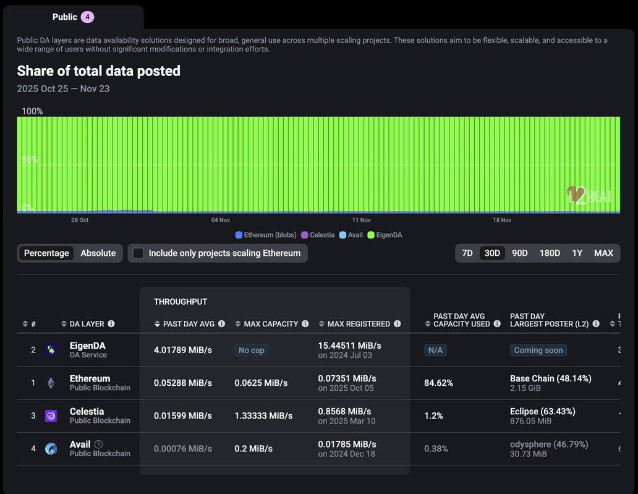
Task: Click the EigenDA project logo icon
Action: point(51,350)
